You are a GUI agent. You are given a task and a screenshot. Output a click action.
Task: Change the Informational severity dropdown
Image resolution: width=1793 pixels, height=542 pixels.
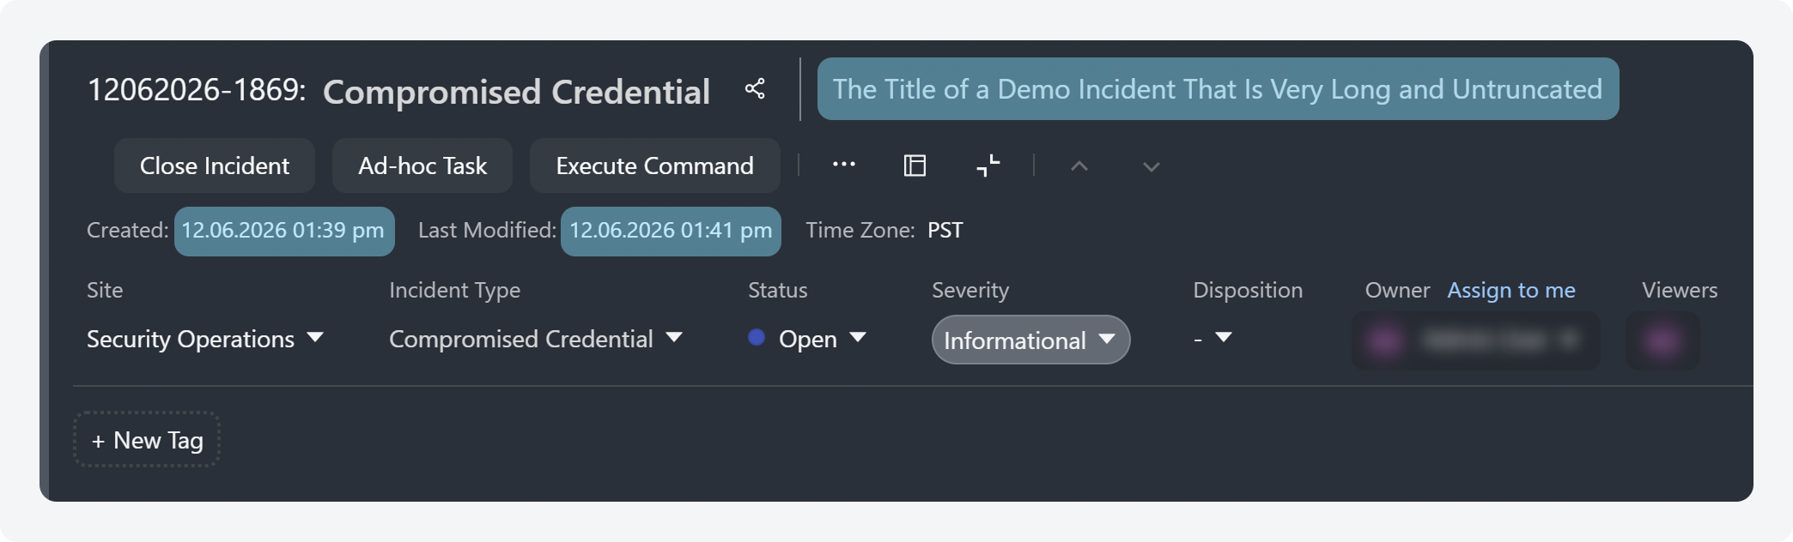pos(1030,340)
